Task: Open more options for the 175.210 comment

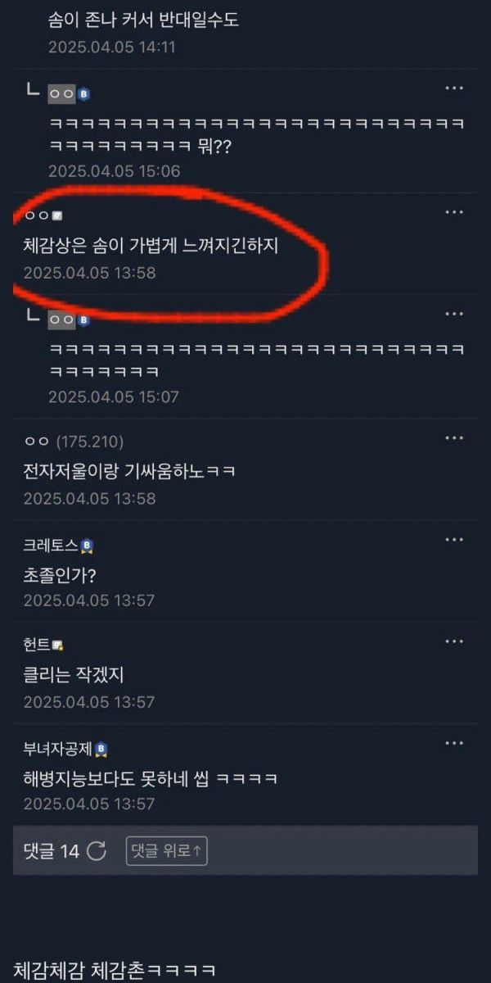Action: tap(454, 438)
